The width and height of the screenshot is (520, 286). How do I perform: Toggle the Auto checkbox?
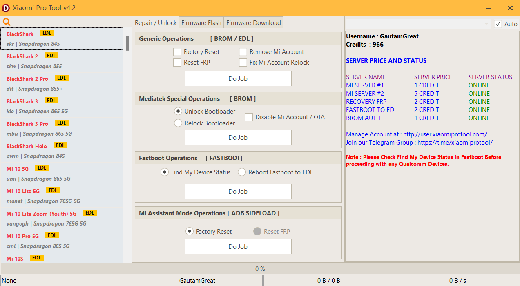498,24
